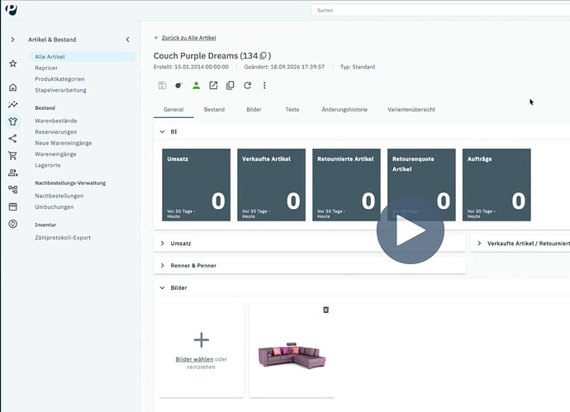The image size is (570, 412).
Task: Open favorites star icon in sidebar
Action: coord(12,64)
